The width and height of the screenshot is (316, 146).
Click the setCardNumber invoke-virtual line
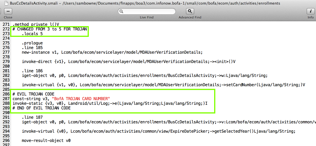coord(163,85)
